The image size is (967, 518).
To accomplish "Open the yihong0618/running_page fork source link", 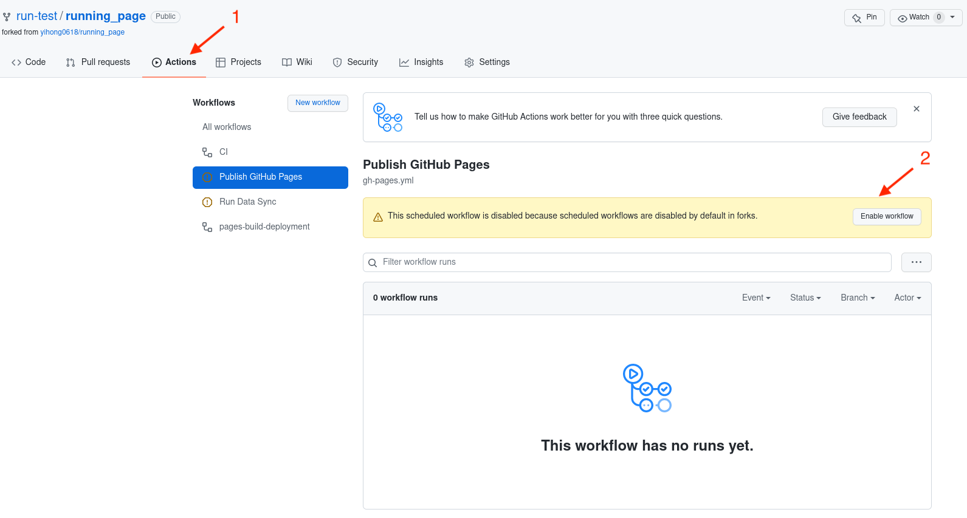I will pos(82,32).
